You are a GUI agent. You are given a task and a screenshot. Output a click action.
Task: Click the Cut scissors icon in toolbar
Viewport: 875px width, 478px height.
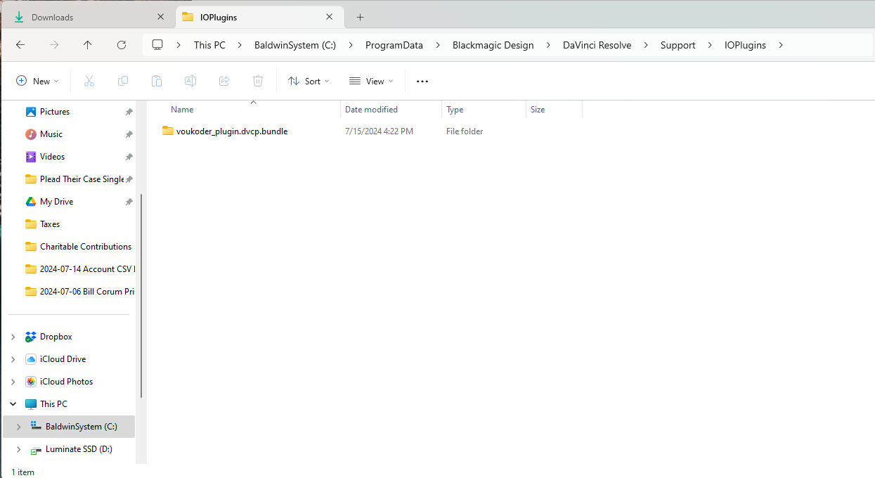(89, 82)
